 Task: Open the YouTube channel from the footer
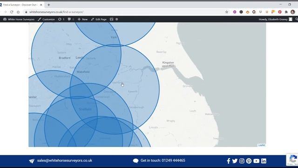coord(256,161)
